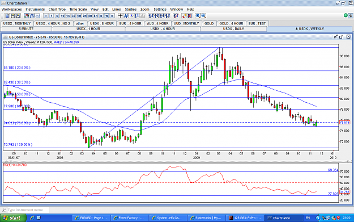Open the Chart Type menu
Image resolution: width=354 pixels, height=222 pixels.
[57, 9]
